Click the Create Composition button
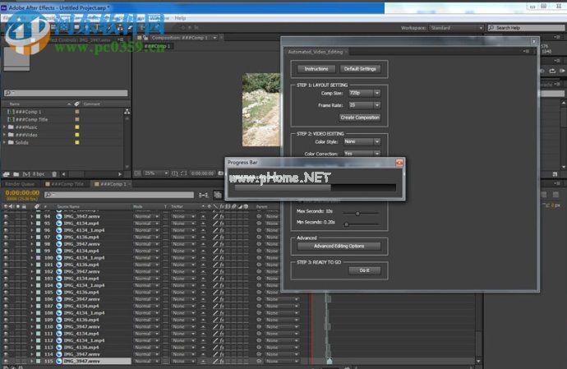The image size is (567, 369). point(360,118)
